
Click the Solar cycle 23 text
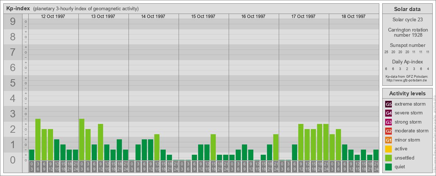[x=407, y=20]
